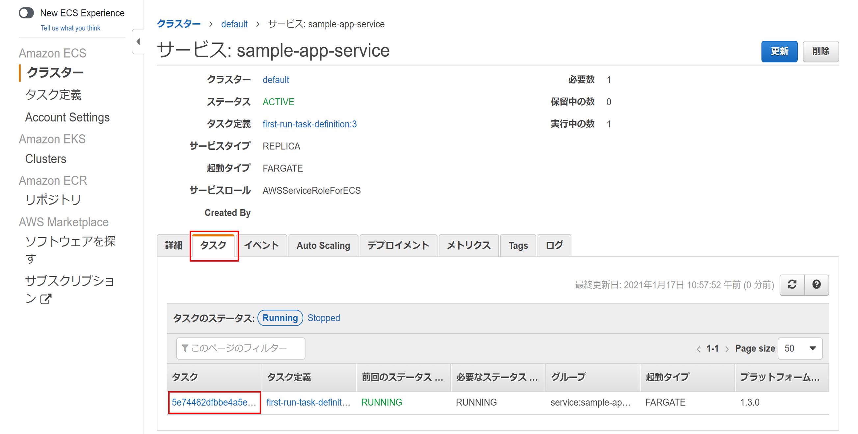Switch to the Tags tab
Viewport: 858px width, 434px height.
518,245
